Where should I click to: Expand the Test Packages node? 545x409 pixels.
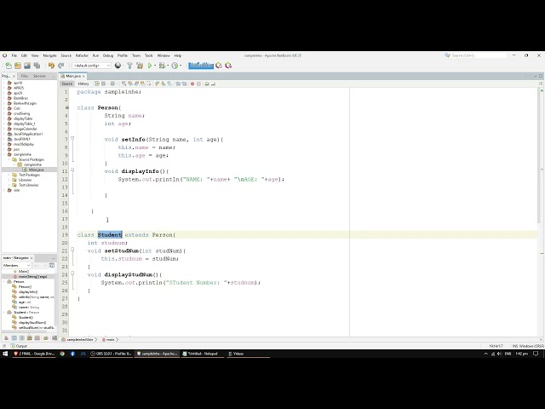point(9,175)
